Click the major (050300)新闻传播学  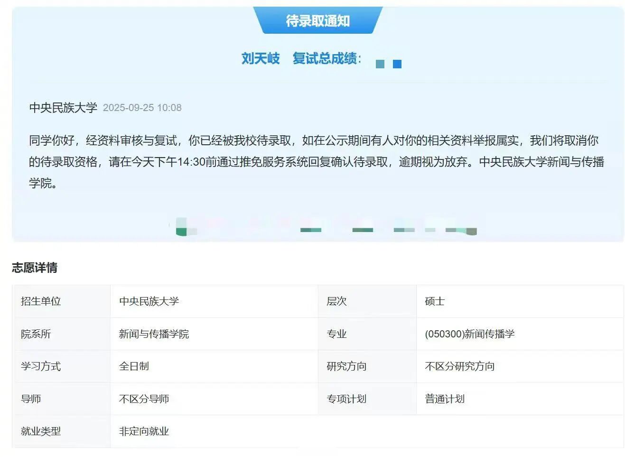tap(469, 334)
